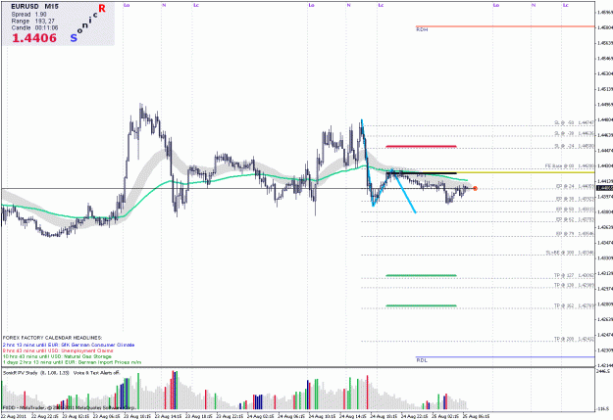613x420 pixels.
Task: Click the SonicR PV Study indicator label
Action: click(x=35, y=373)
